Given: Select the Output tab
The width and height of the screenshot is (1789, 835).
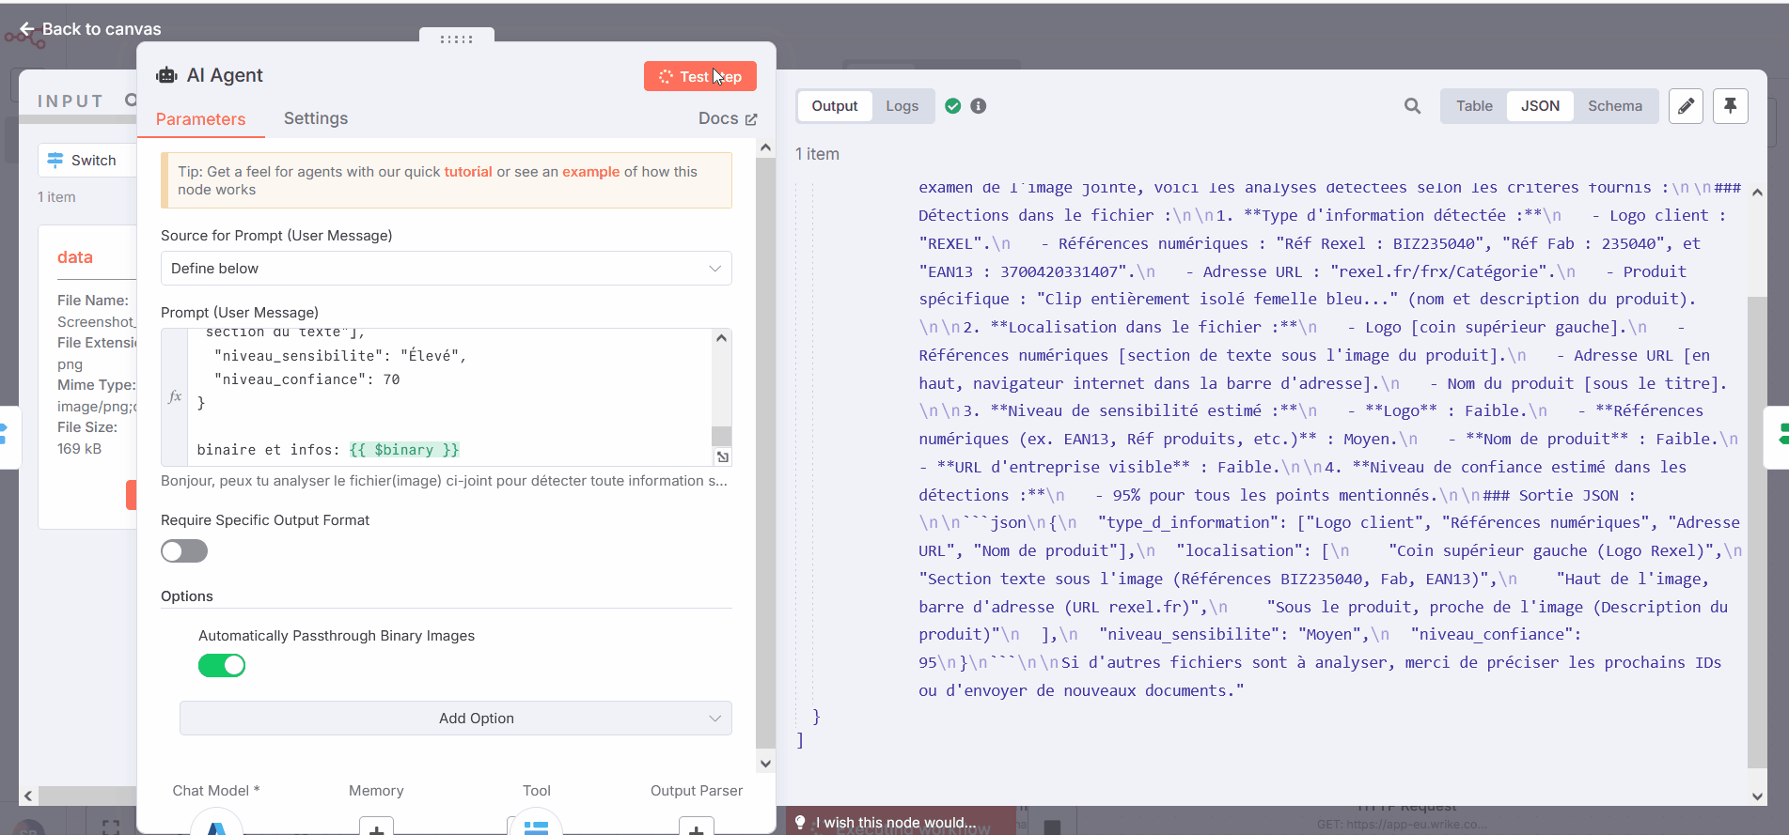Looking at the screenshot, I should (x=835, y=106).
